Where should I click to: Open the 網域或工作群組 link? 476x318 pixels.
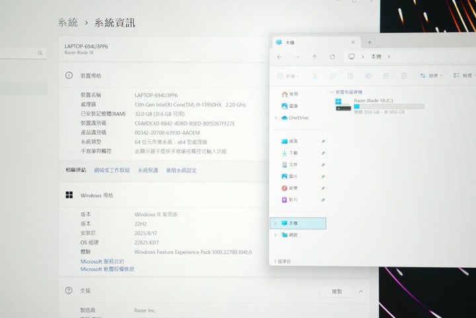click(112, 170)
